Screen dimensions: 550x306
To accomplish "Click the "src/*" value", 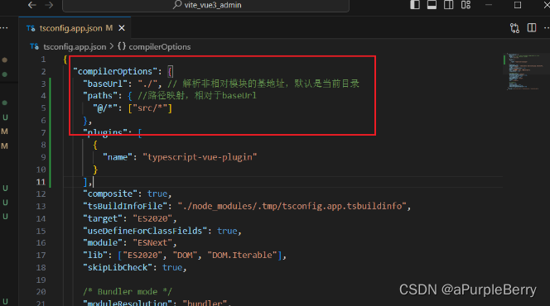I will coord(150,108).
